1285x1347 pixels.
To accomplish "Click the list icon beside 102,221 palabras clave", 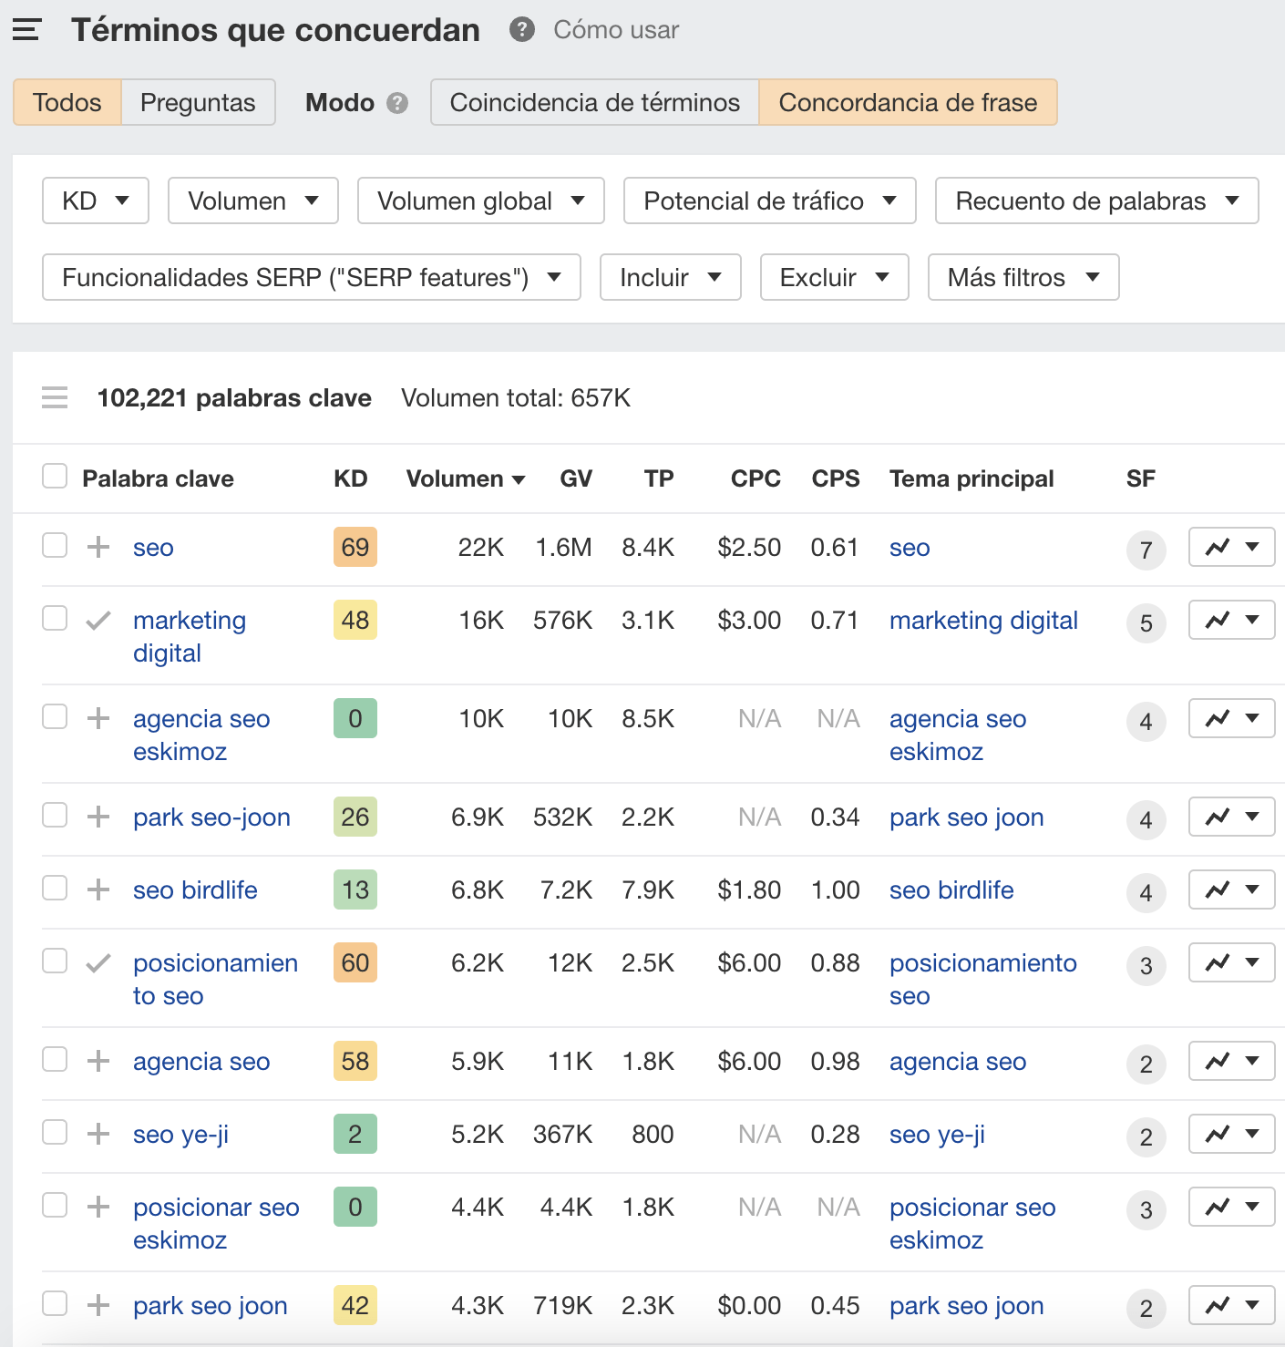I will coord(55,398).
